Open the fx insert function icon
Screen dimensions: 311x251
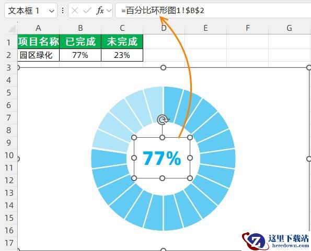pyautogui.click(x=100, y=10)
